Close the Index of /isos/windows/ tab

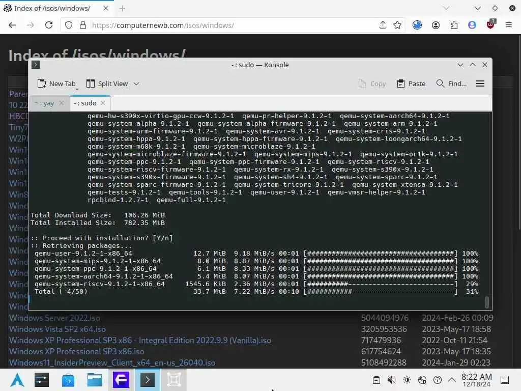click(x=106, y=8)
